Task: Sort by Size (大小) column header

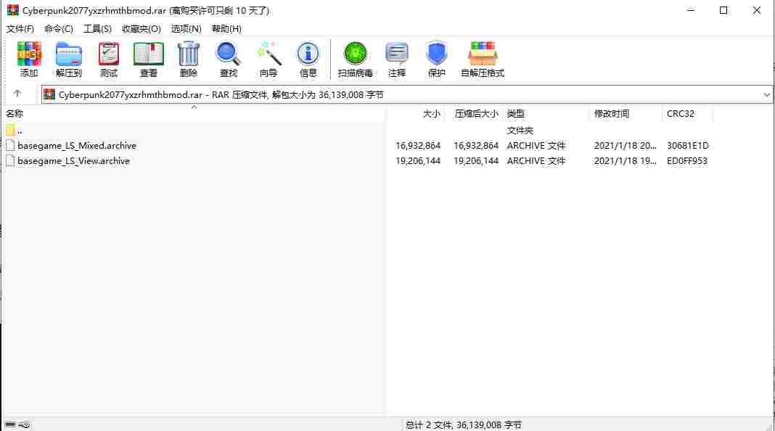Action: [x=432, y=113]
